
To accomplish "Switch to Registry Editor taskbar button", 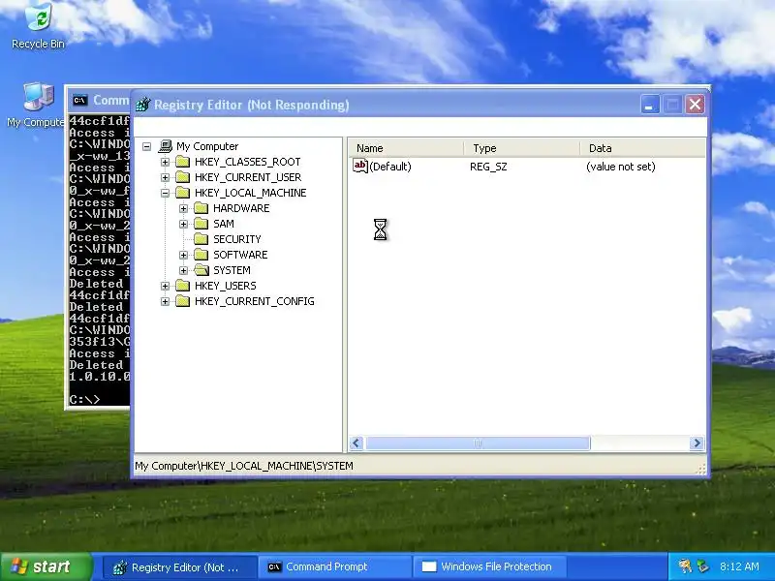I will (180, 567).
